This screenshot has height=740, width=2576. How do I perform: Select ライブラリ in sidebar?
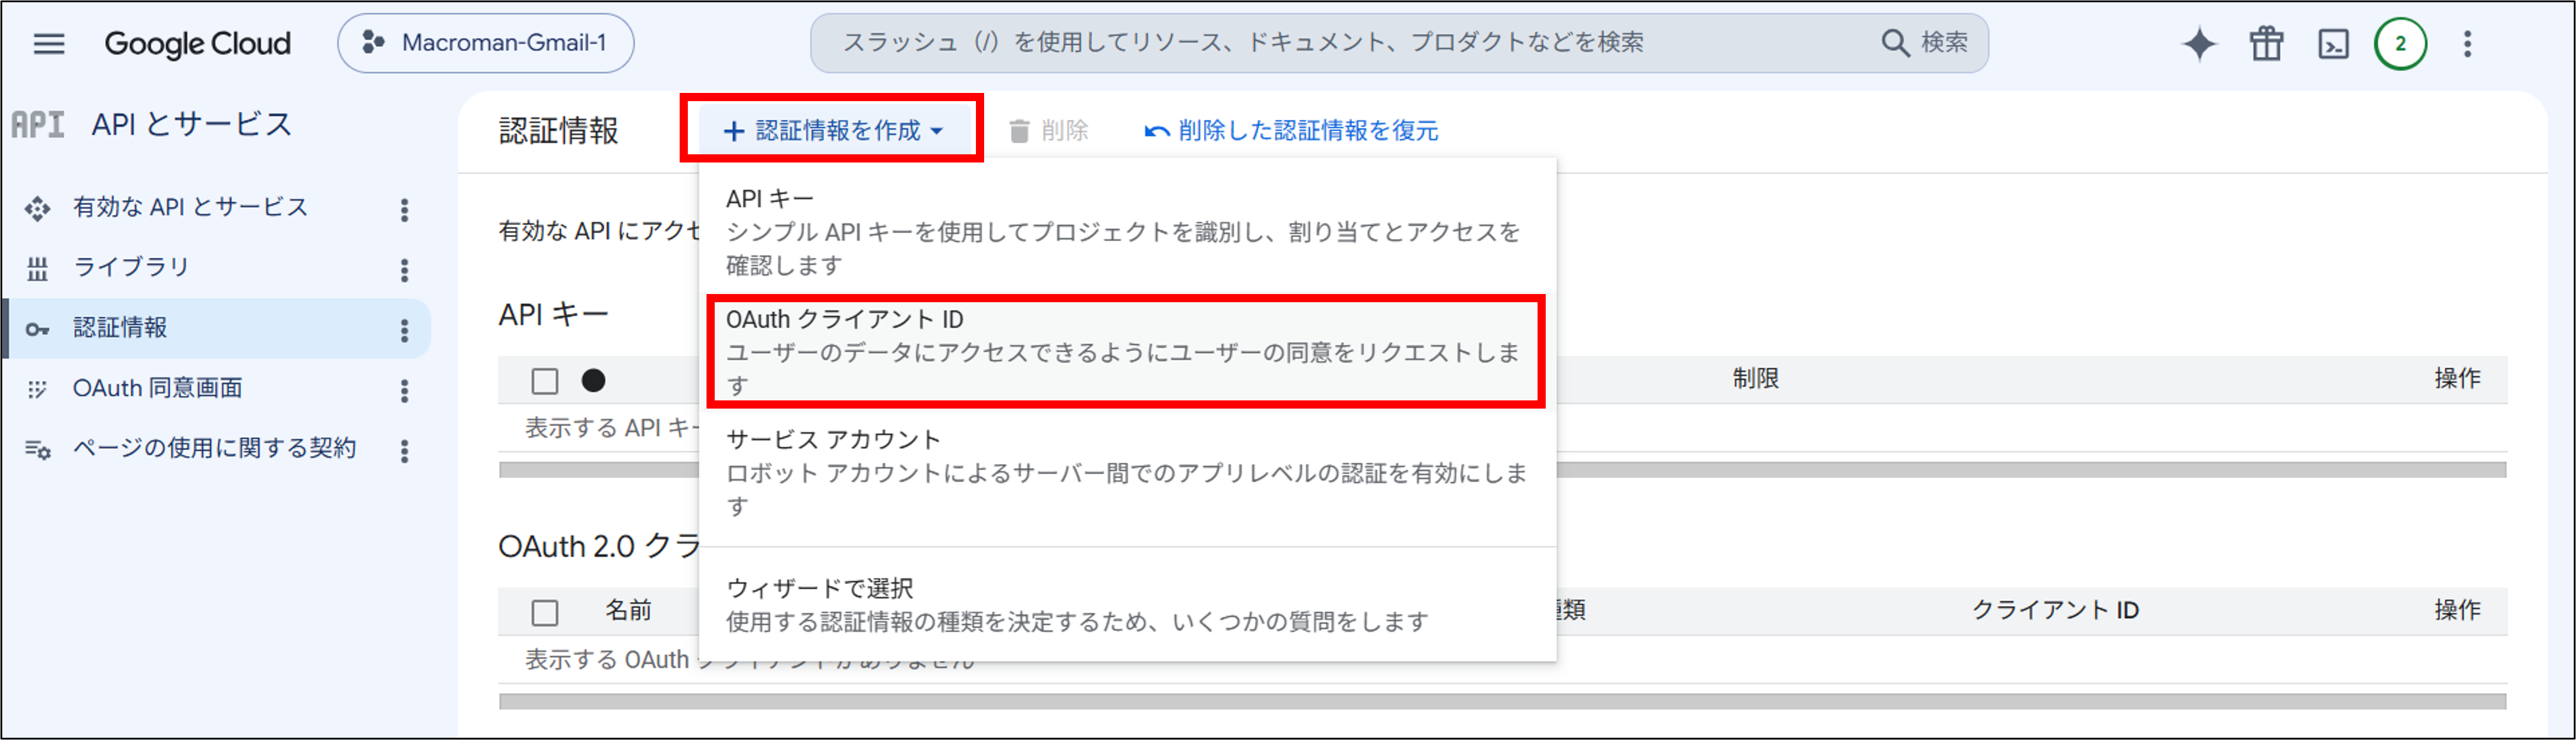tap(130, 268)
